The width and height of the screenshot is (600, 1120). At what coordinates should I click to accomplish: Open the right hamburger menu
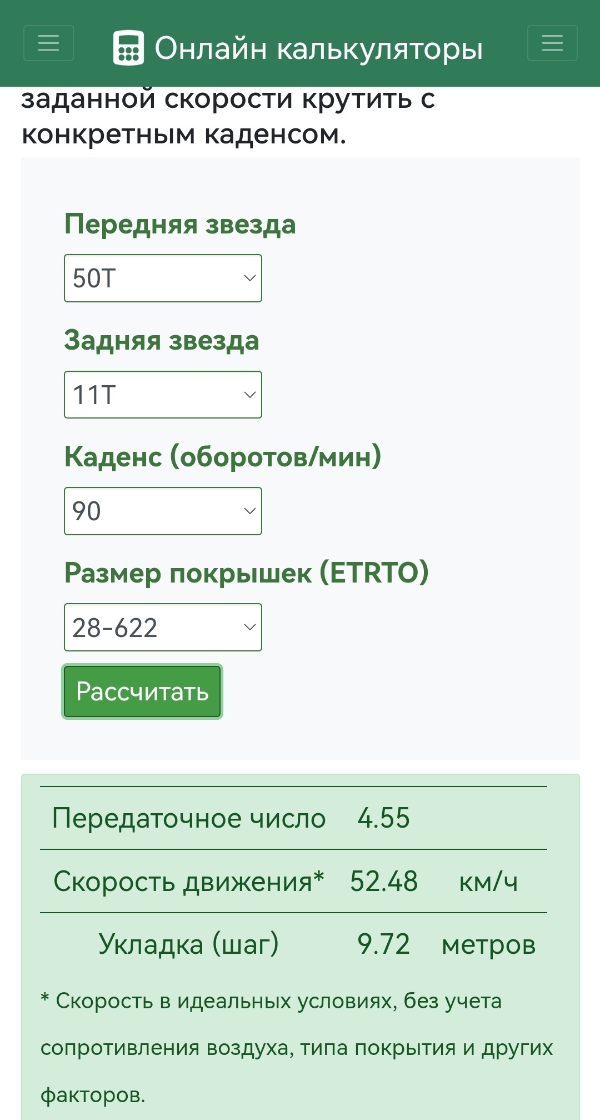click(552, 43)
